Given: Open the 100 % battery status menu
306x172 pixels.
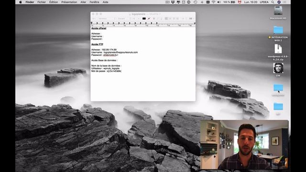Looking at the screenshot, I should 229,2.
